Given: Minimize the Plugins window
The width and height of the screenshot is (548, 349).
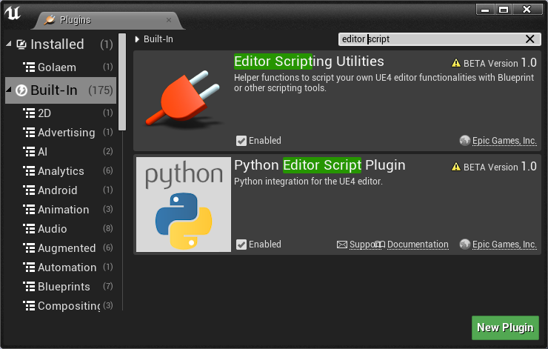Looking at the screenshot, I should pos(485,10).
